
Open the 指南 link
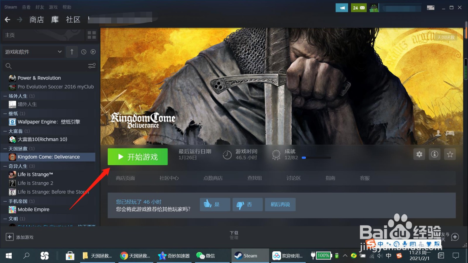tap(330, 178)
